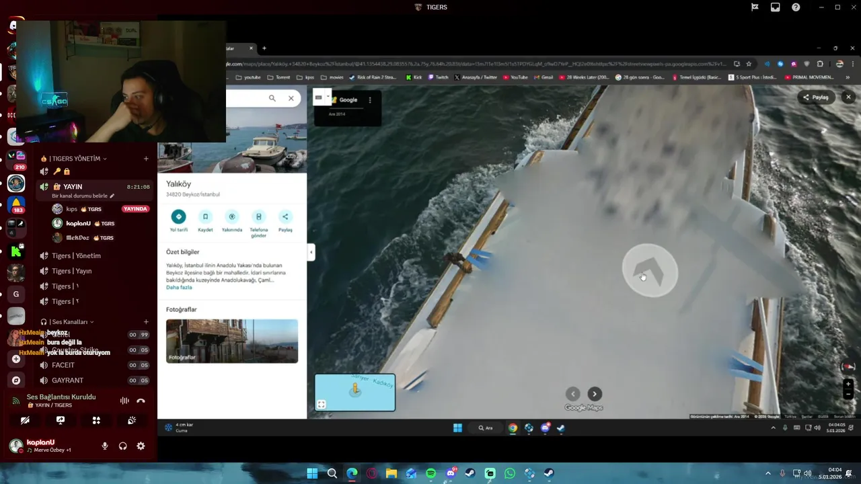
Task: Open the Gmail bookmark
Action: pyautogui.click(x=544, y=77)
